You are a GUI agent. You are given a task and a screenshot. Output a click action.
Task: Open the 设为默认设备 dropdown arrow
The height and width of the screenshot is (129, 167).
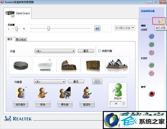[x=133, y=28]
